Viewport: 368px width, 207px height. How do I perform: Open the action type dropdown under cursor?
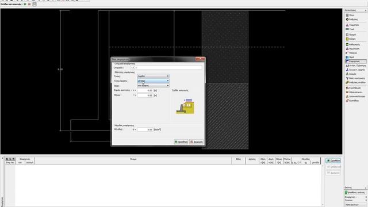tap(153, 80)
